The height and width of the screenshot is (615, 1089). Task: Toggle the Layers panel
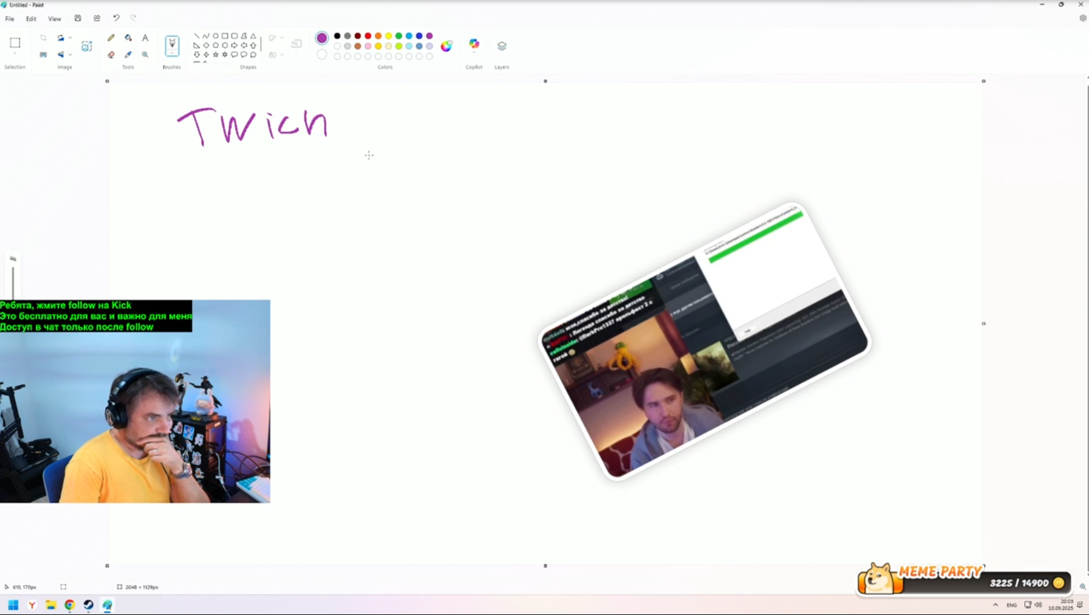502,46
